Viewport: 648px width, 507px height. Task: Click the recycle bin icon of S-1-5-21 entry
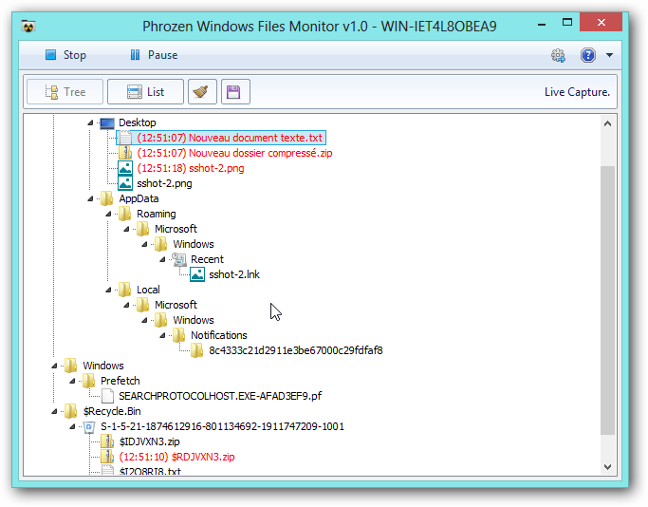pos(89,427)
